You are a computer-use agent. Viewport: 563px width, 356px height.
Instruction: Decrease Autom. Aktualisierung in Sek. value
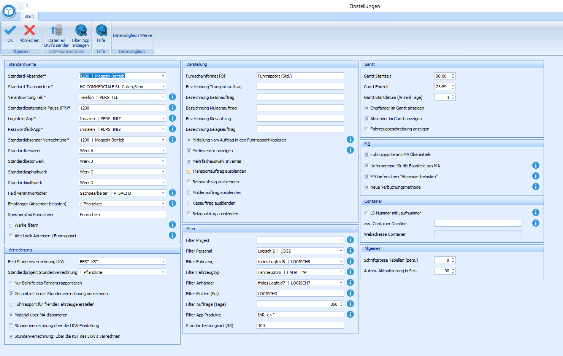453,272
